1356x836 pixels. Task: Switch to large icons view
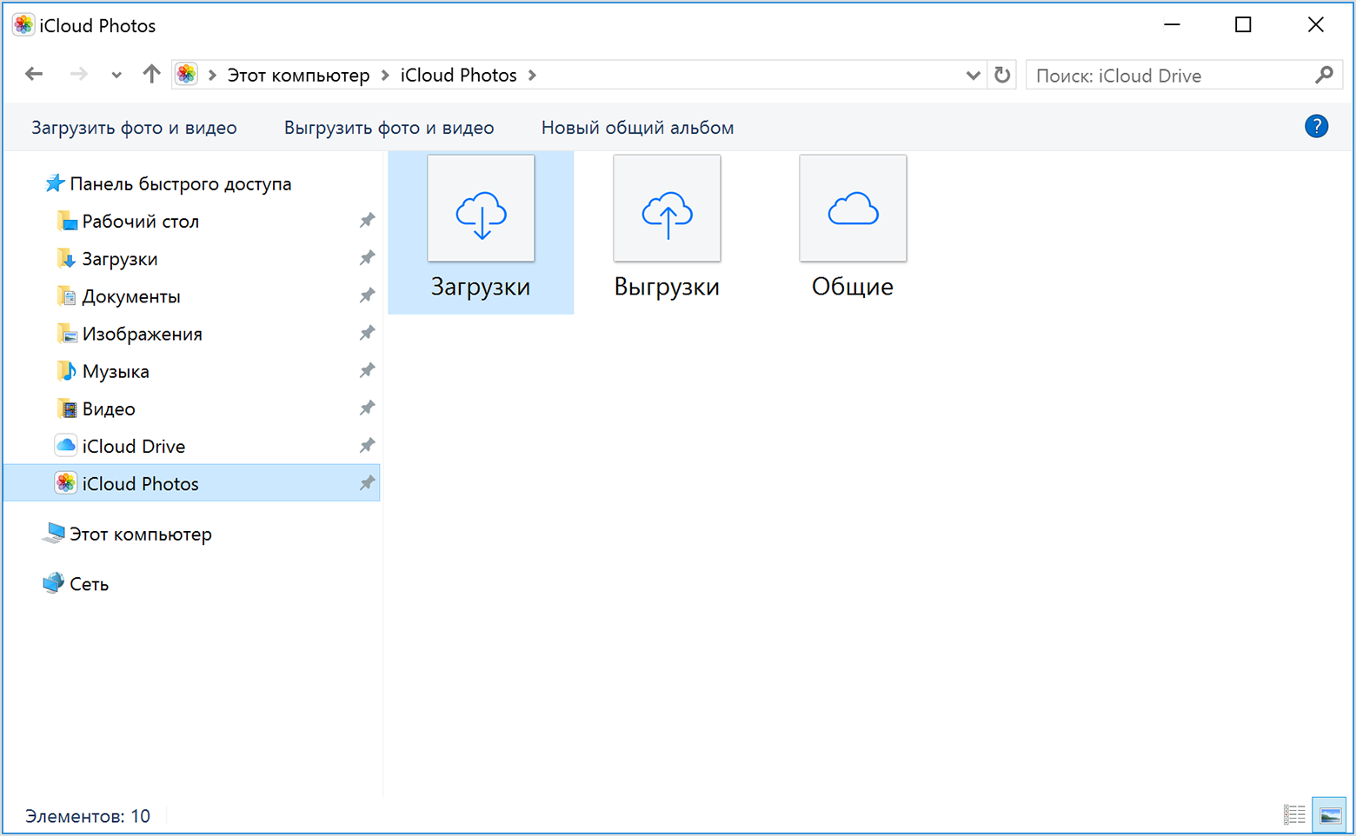1330,814
